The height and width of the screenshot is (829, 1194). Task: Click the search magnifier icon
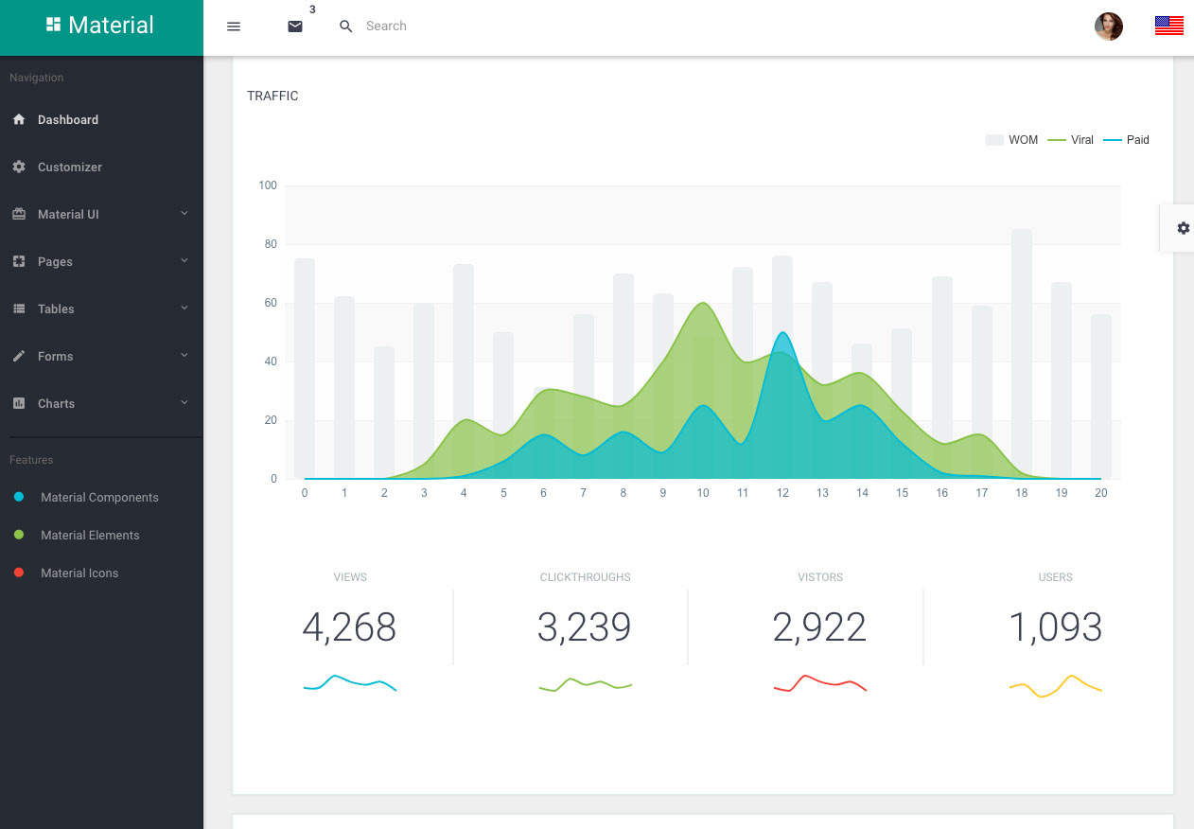coord(346,26)
